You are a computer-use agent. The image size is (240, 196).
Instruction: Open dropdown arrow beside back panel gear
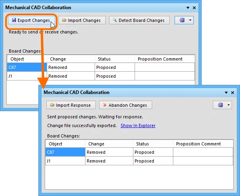click(x=190, y=20)
